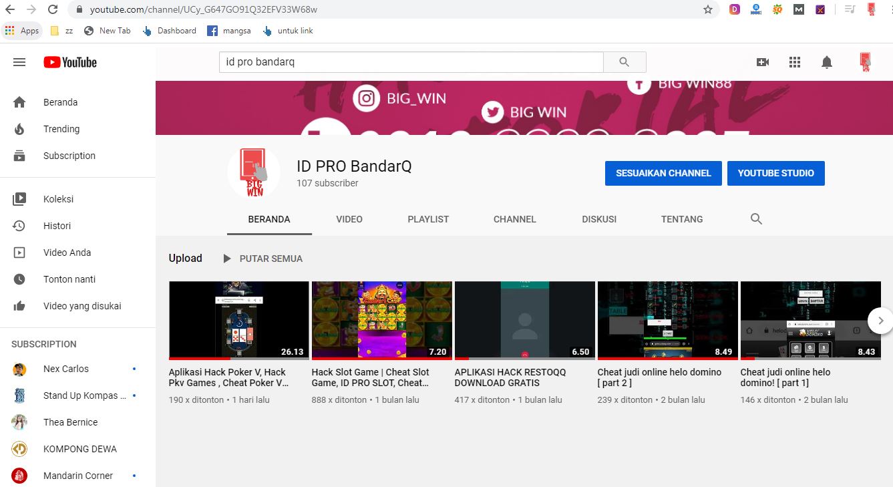This screenshot has width=893, height=487.
Task: Open the notifications bell
Action: (x=827, y=62)
